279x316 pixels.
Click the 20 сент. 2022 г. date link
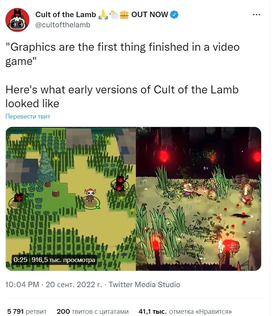coord(74,285)
